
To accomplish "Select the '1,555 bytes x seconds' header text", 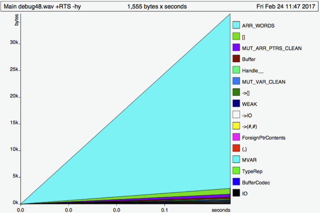I will click(157, 6).
